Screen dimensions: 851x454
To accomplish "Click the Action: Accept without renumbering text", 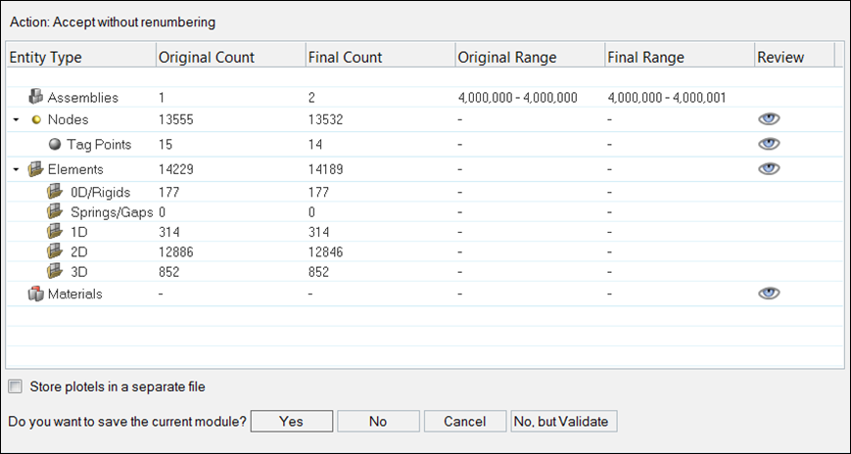I will coord(113,23).
